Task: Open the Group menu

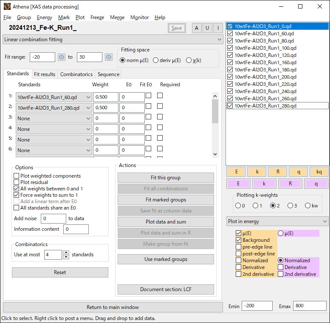Action: click(x=24, y=17)
